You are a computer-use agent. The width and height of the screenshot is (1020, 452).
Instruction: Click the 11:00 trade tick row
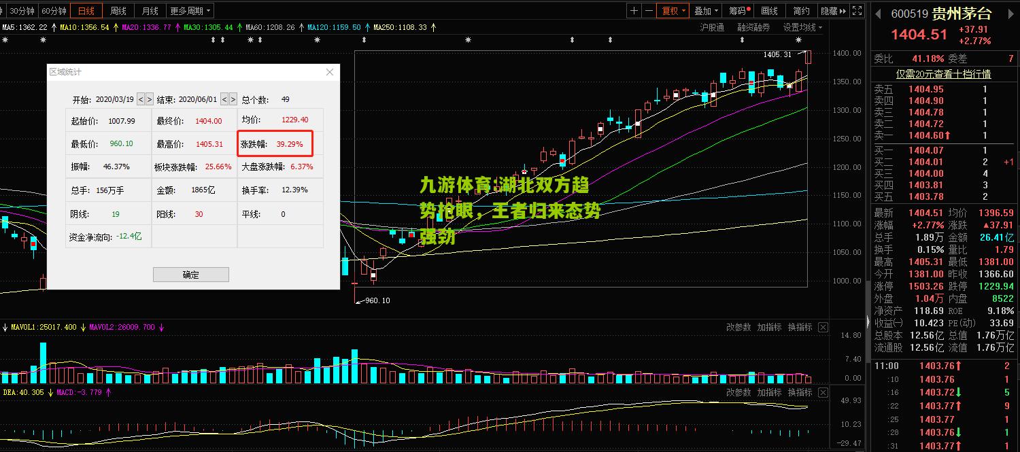[943, 366]
